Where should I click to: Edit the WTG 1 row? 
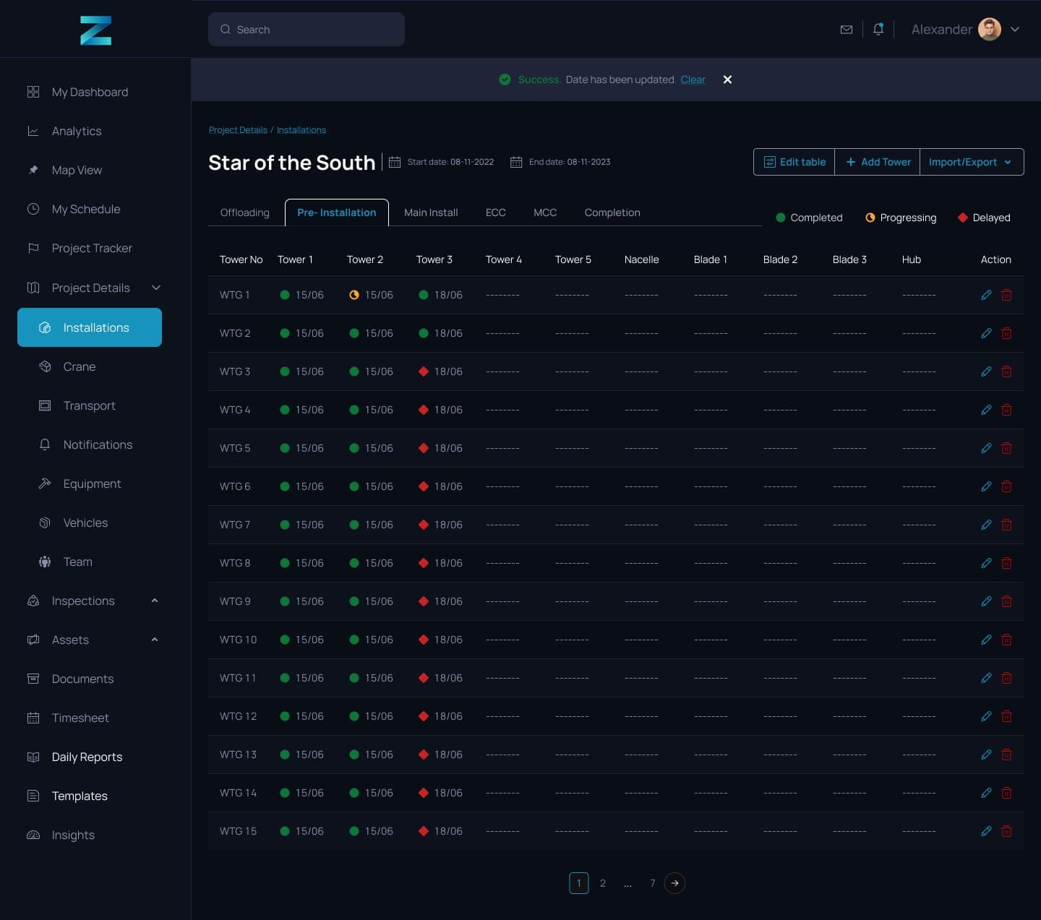[x=986, y=295]
